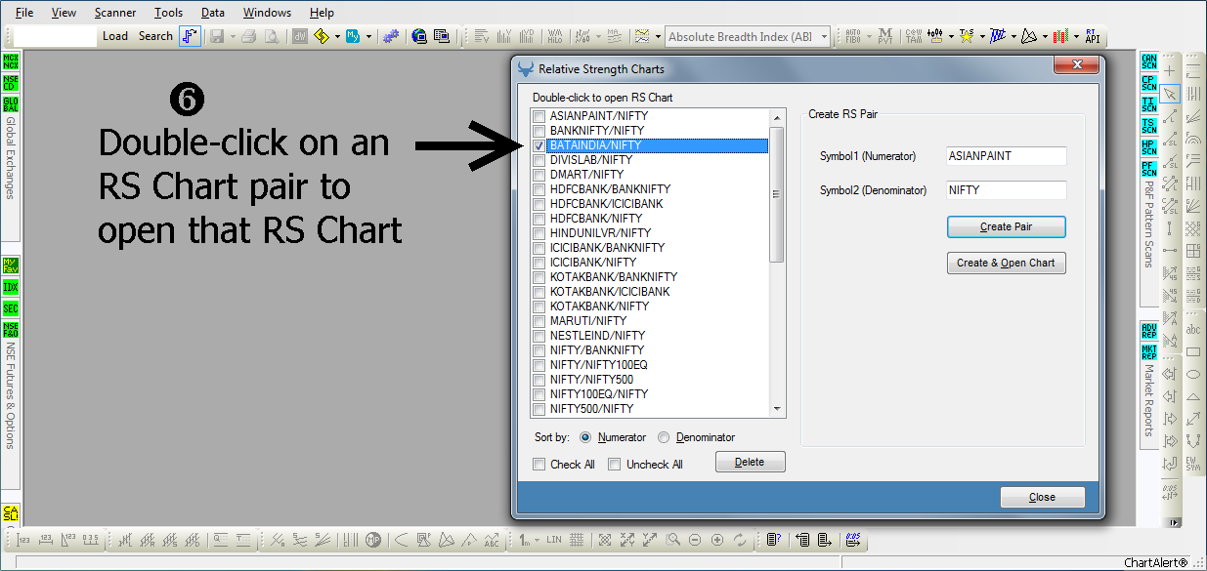The height and width of the screenshot is (571, 1207).
Task: Open the Scanner menu
Action: [x=115, y=13]
